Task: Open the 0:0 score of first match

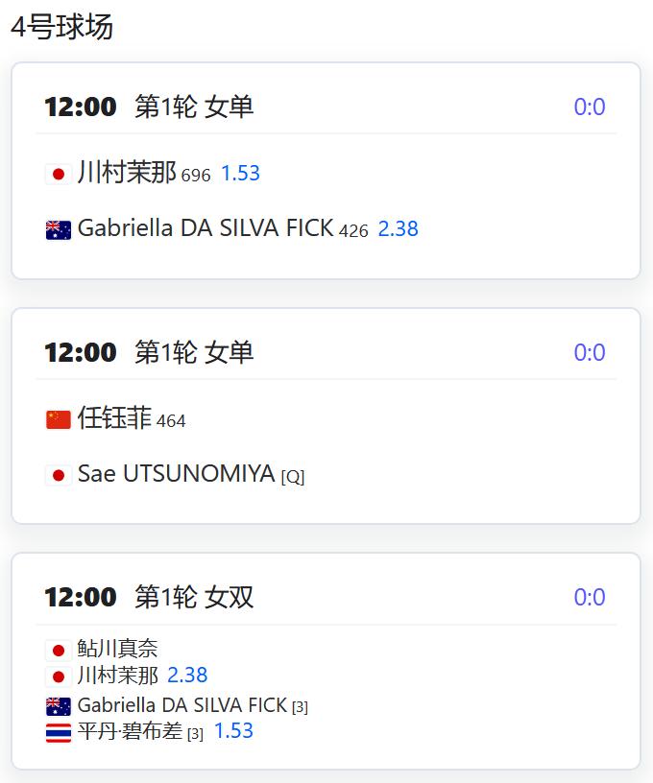Action: tap(590, 107)
